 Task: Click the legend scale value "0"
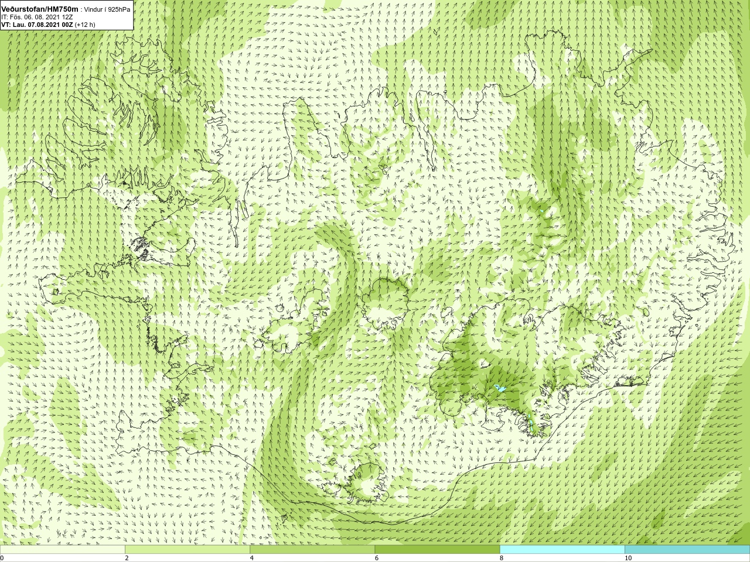(2, 558)
